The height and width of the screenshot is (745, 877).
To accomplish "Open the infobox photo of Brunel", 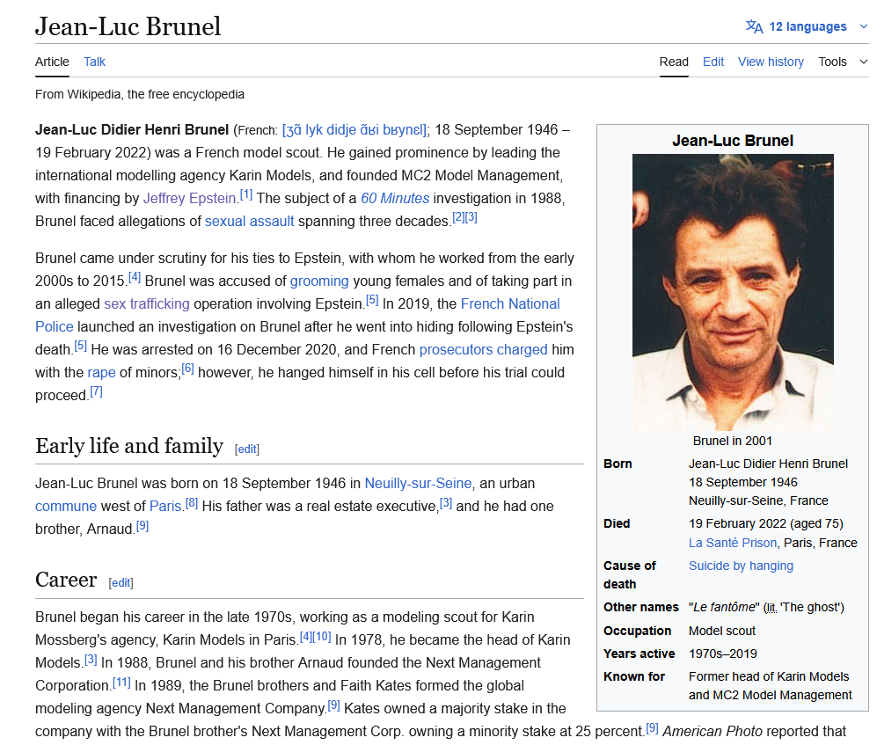I will click(x=733, y=292).
